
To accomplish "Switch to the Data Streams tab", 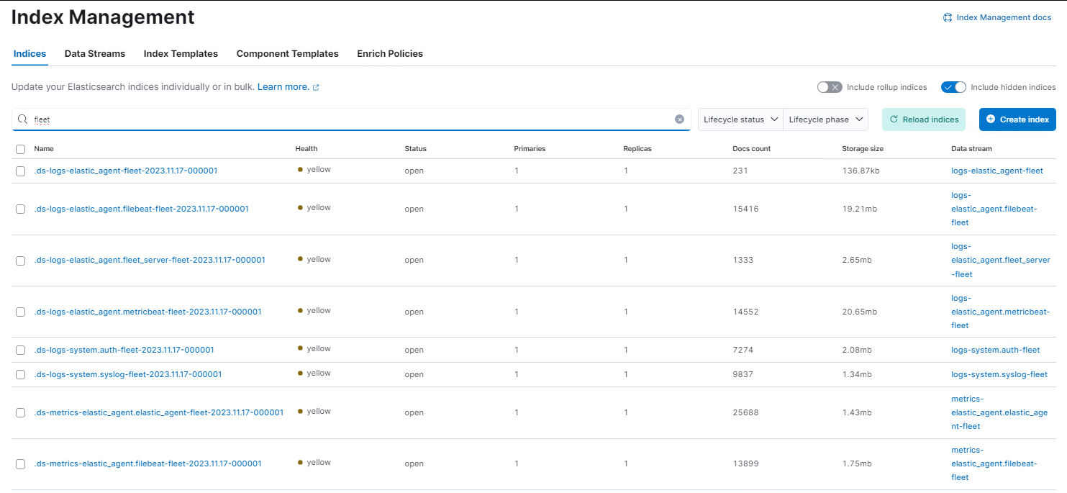I will tap(95, 54).
